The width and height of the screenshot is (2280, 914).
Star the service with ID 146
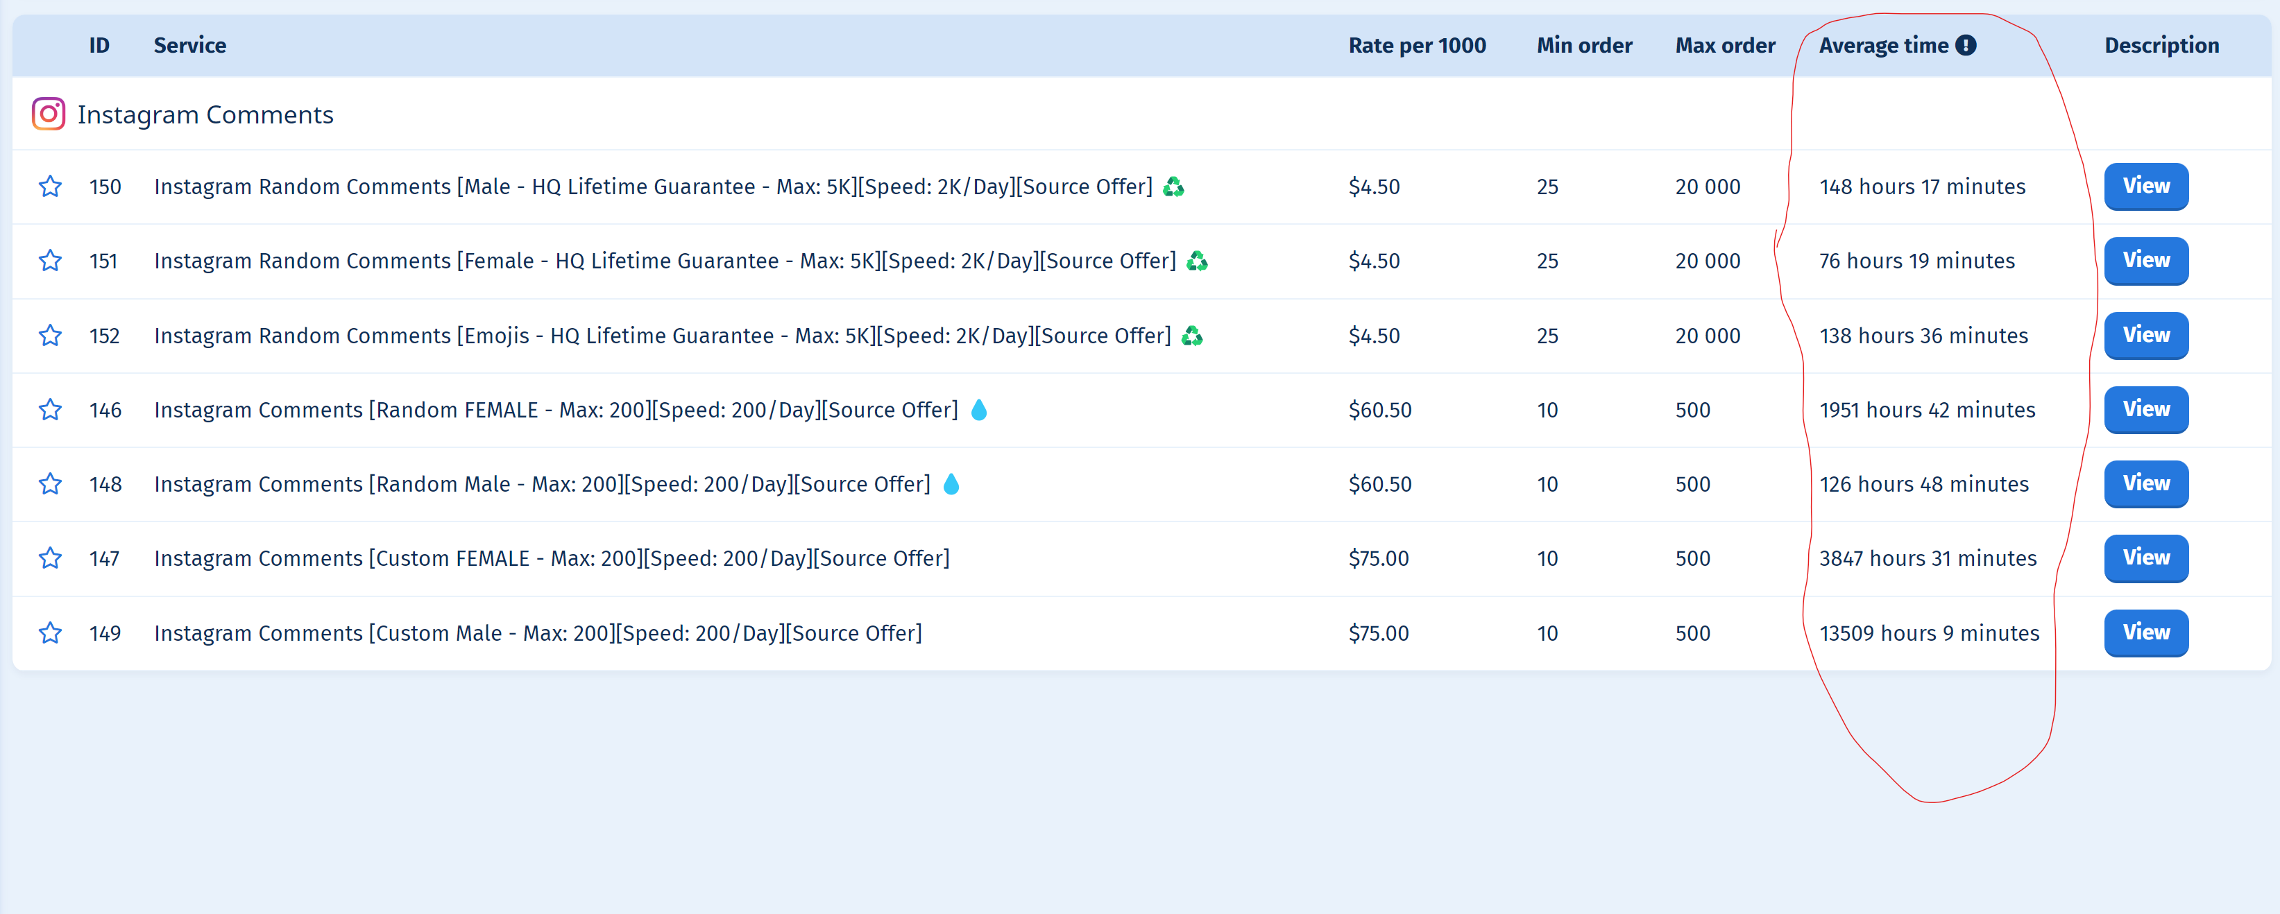[x=51, y=410]
